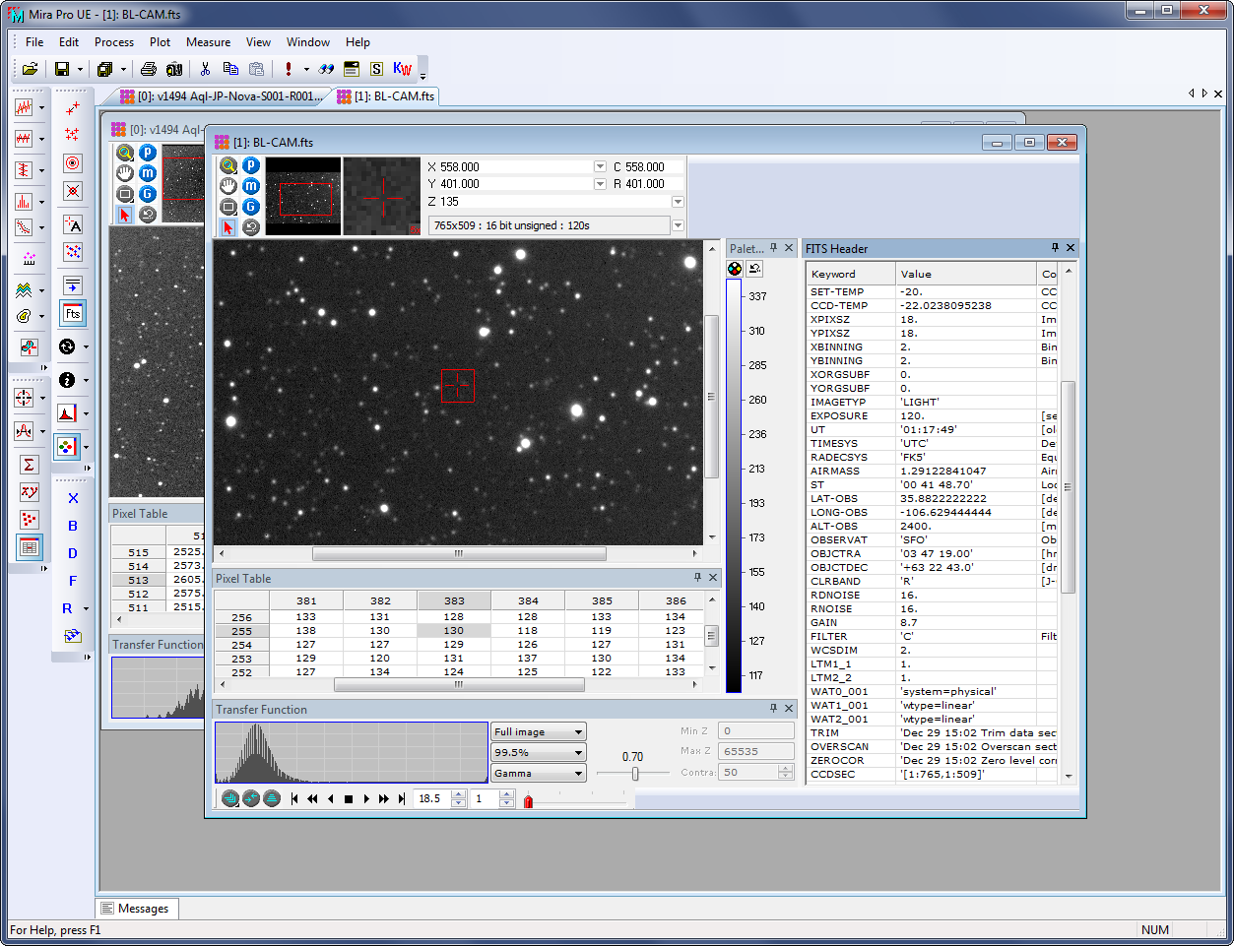Expand the Y coordinate dropdown arrow

[x=600, y=183]
